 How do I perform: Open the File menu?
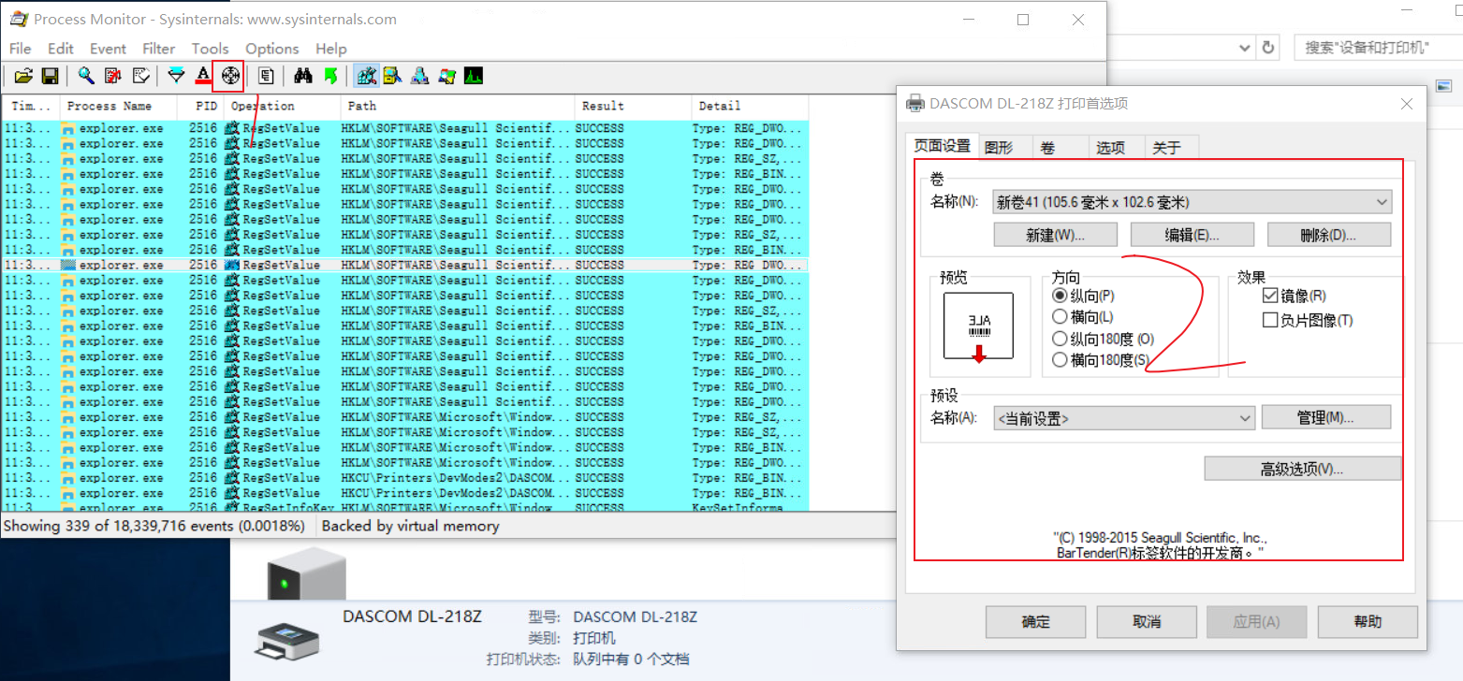click(20, 49)
